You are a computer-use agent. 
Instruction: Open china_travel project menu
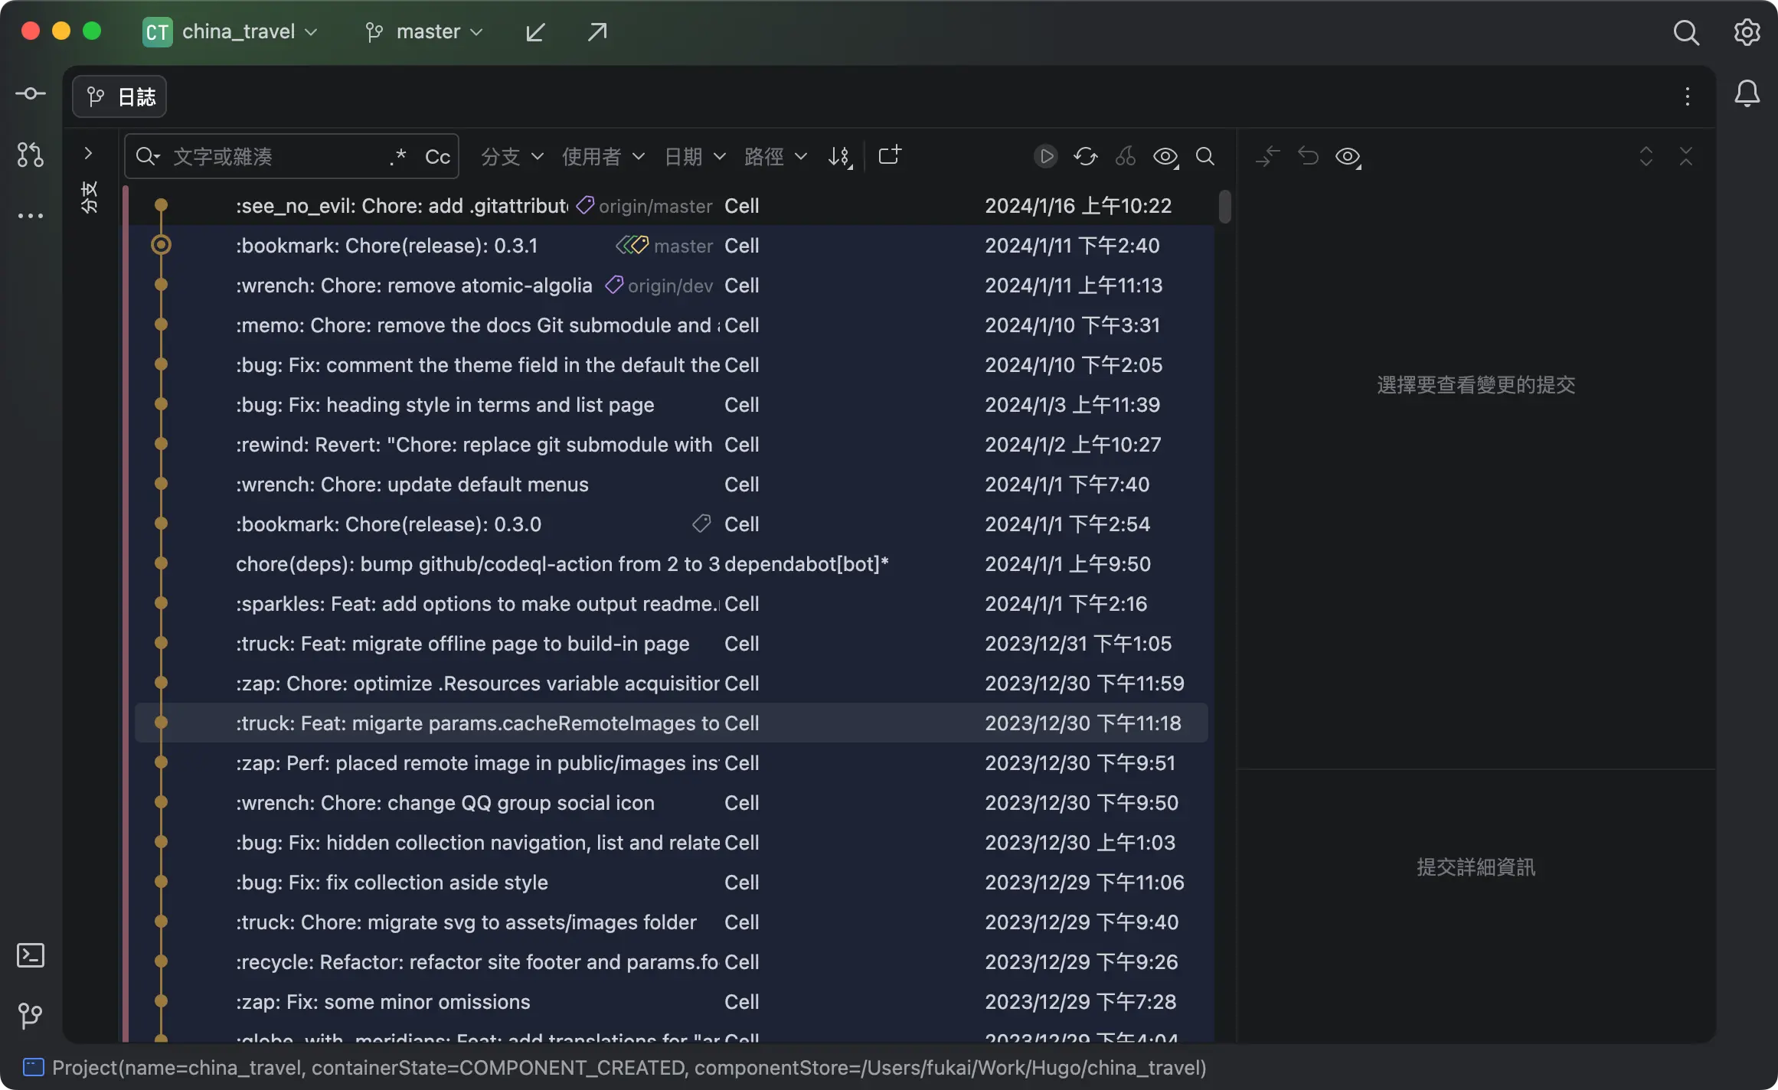tap(230, 32)
